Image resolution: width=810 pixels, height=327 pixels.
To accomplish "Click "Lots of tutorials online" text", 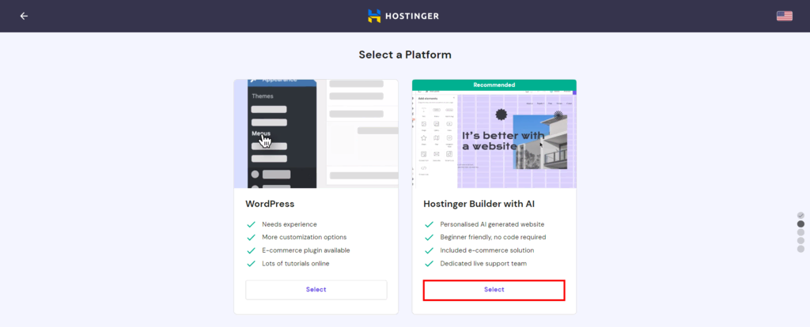I will [x=296, y=264].
